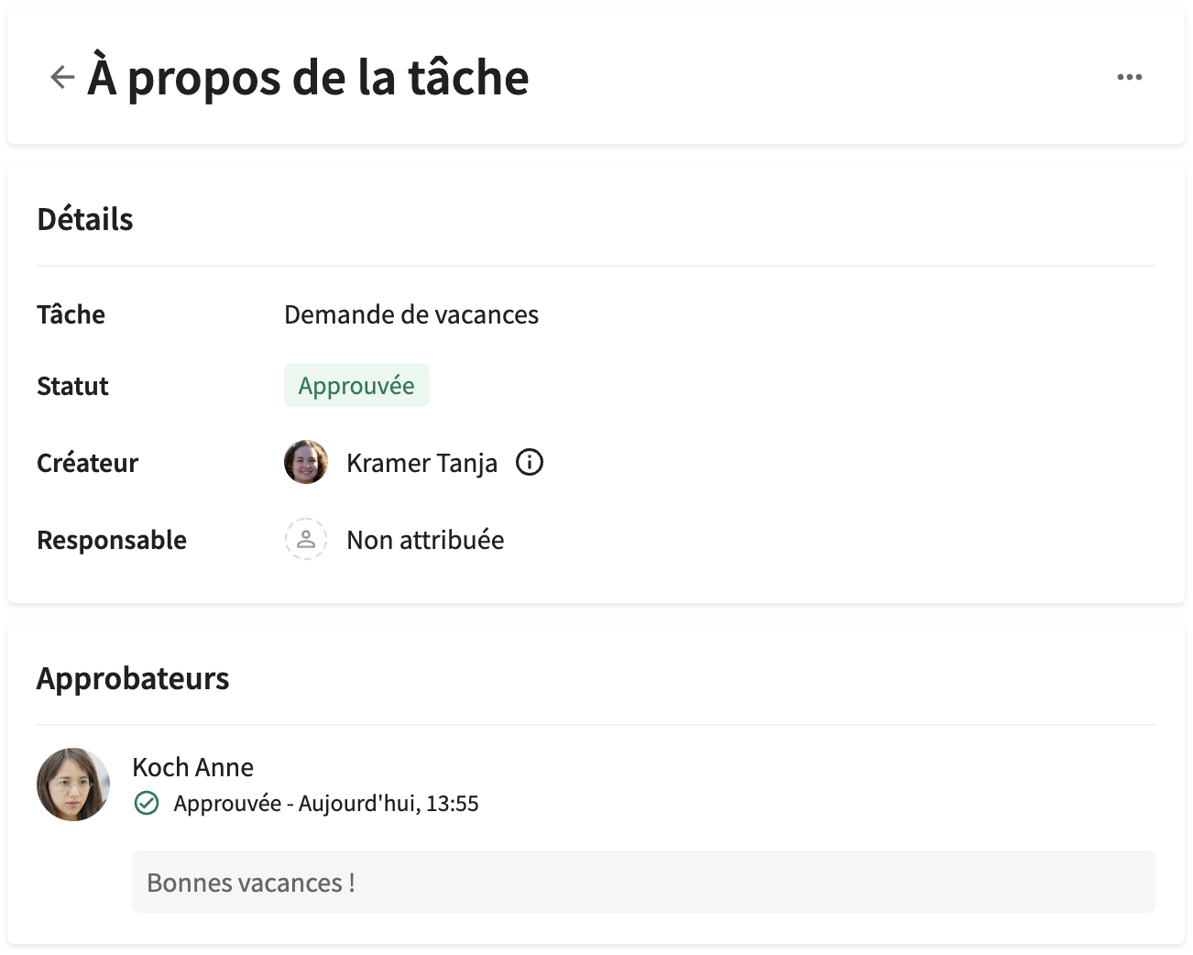The width and height of the screenshot is (1193, 955).
Task: Expand the Approbateurs section
Action: tap(134, 678)
